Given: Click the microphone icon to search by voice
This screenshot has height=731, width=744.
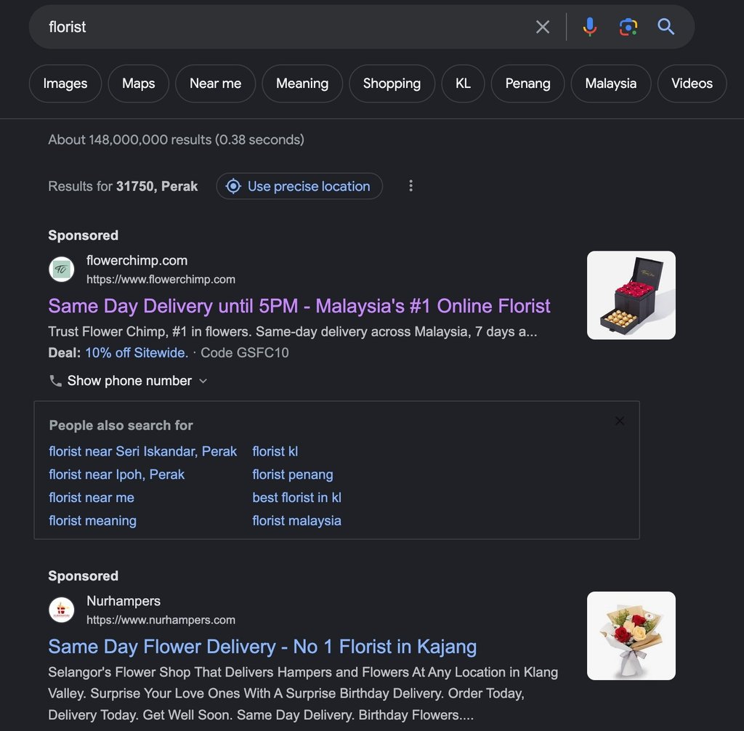Looking at the screenshot, I should pyautogui.click(x=589, y=26).
